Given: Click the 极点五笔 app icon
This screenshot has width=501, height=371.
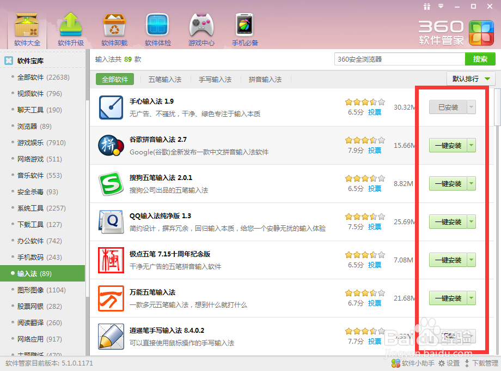Looking at the screenshot, I should (111, 260).
